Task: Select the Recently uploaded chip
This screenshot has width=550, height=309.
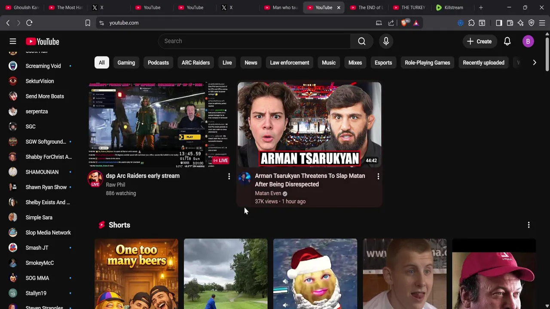Action: [483, 63]
